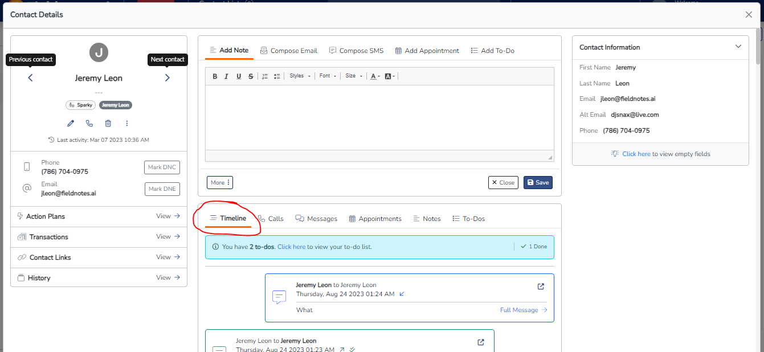Click here link to view to-do list
This screenshot has height=352, width=764.
pyautogui.click(x=291, y=247)
